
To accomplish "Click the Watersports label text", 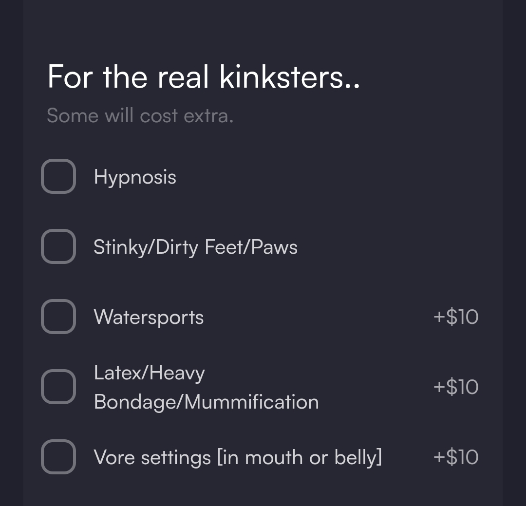I will (149, 317).
